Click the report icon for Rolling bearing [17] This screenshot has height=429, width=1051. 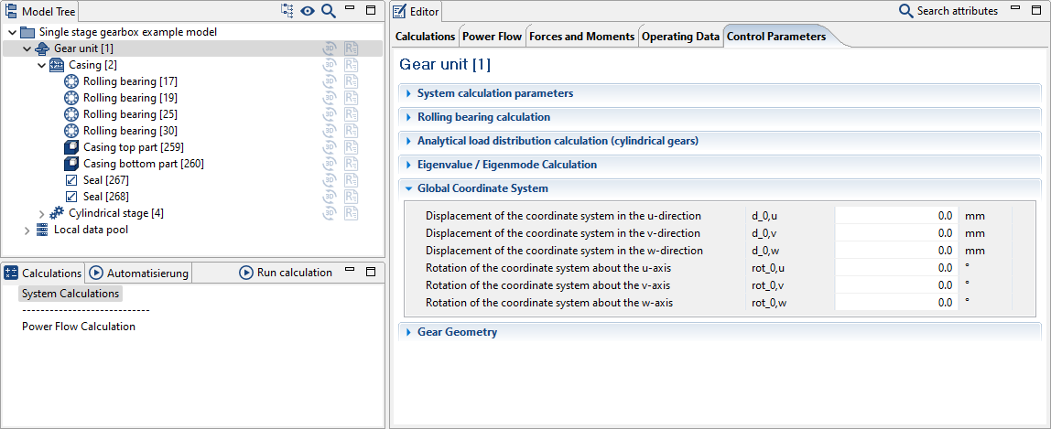(352, 81)
